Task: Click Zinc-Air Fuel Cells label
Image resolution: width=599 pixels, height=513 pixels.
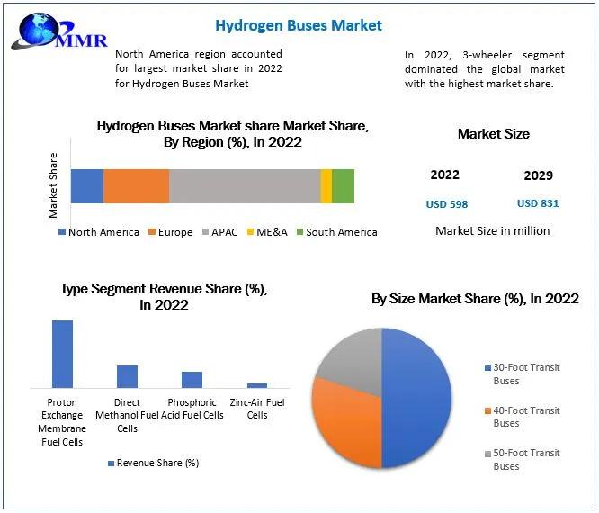Action: (x=257, y=409)
